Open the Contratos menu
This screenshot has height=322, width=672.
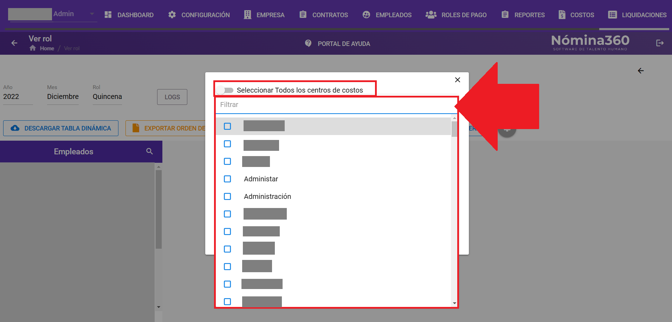click(324, 15)
